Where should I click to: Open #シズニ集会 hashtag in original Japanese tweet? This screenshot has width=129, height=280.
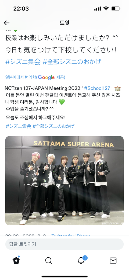(x=23, y=62)
